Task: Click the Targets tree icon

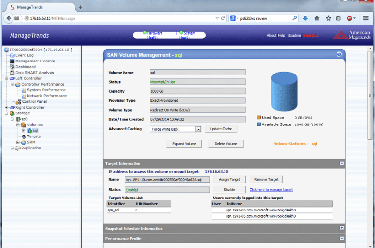Action: coord(24,136)
